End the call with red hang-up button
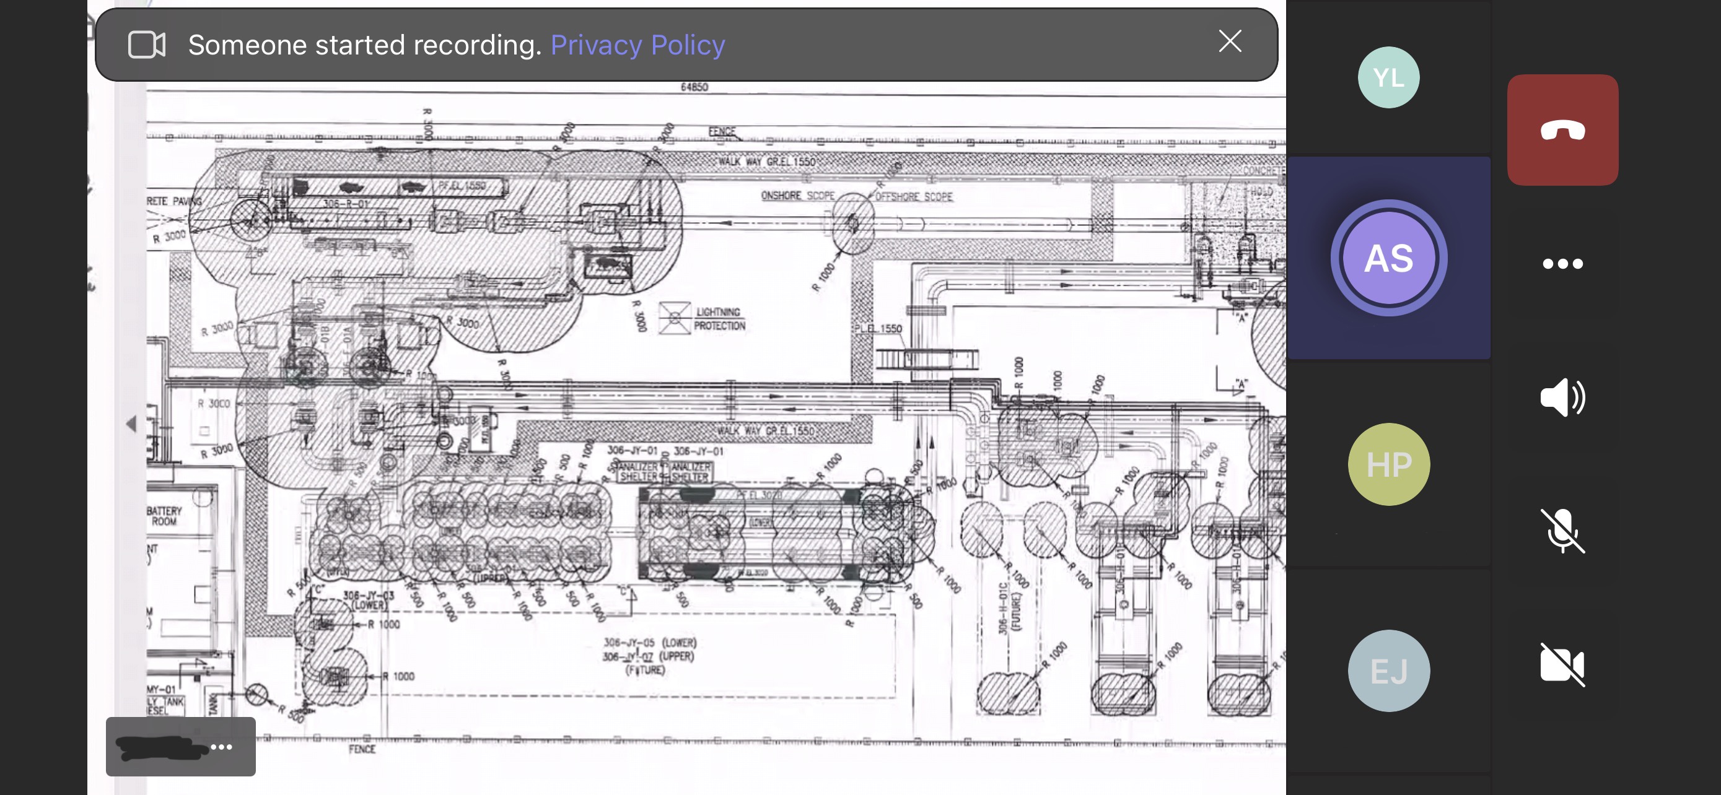 click(1562, 130)
